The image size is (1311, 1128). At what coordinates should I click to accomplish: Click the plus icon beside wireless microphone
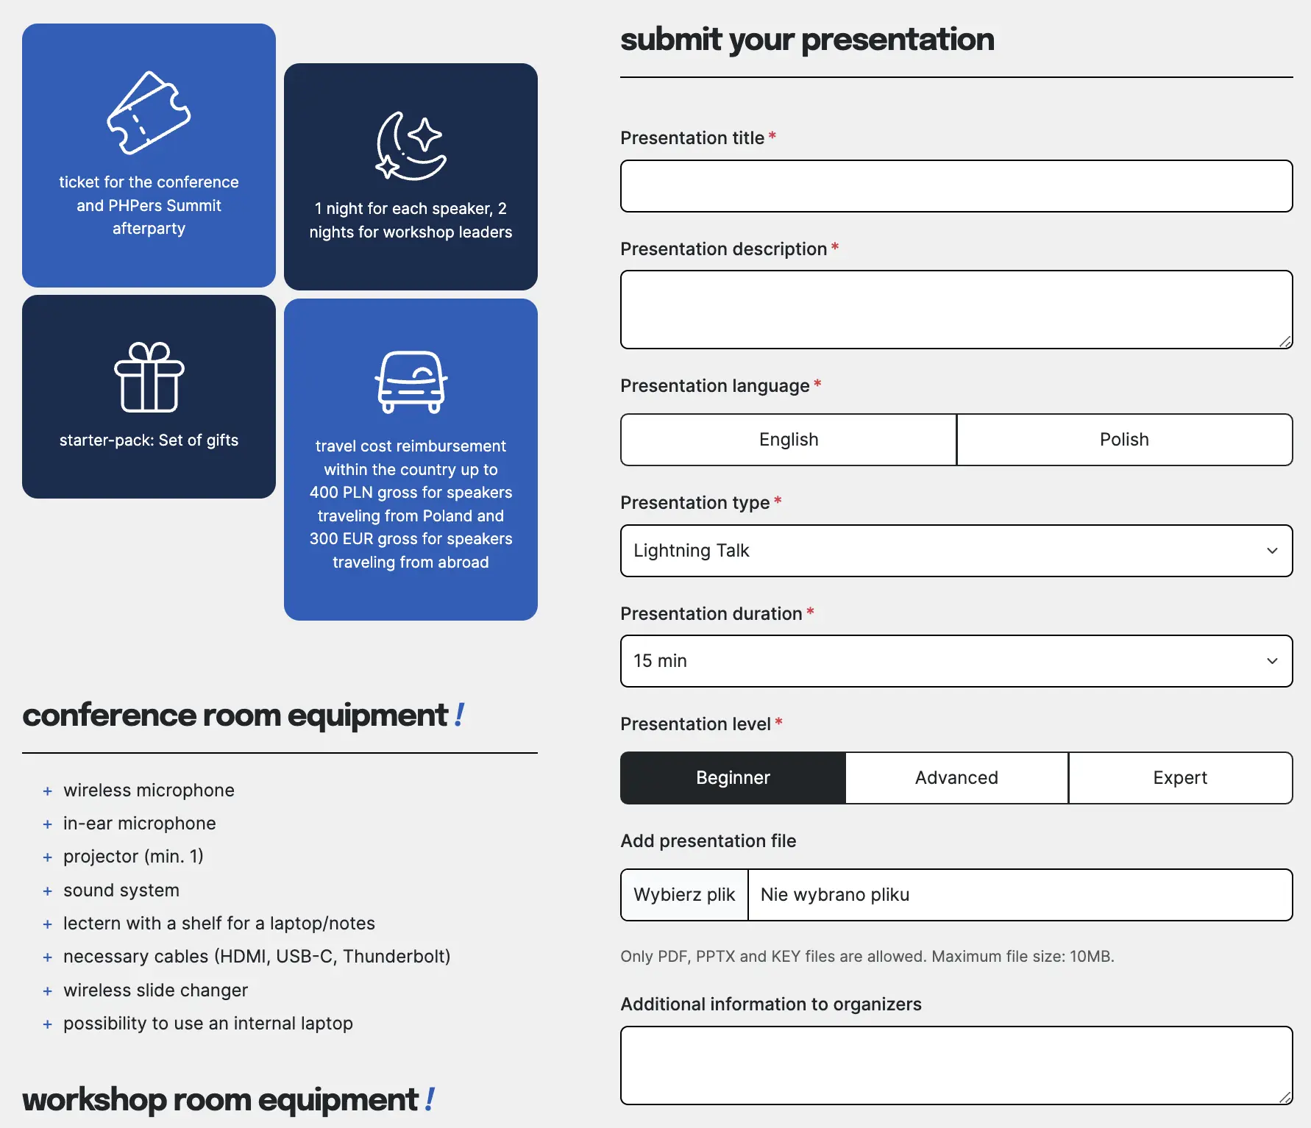(48, 791)
